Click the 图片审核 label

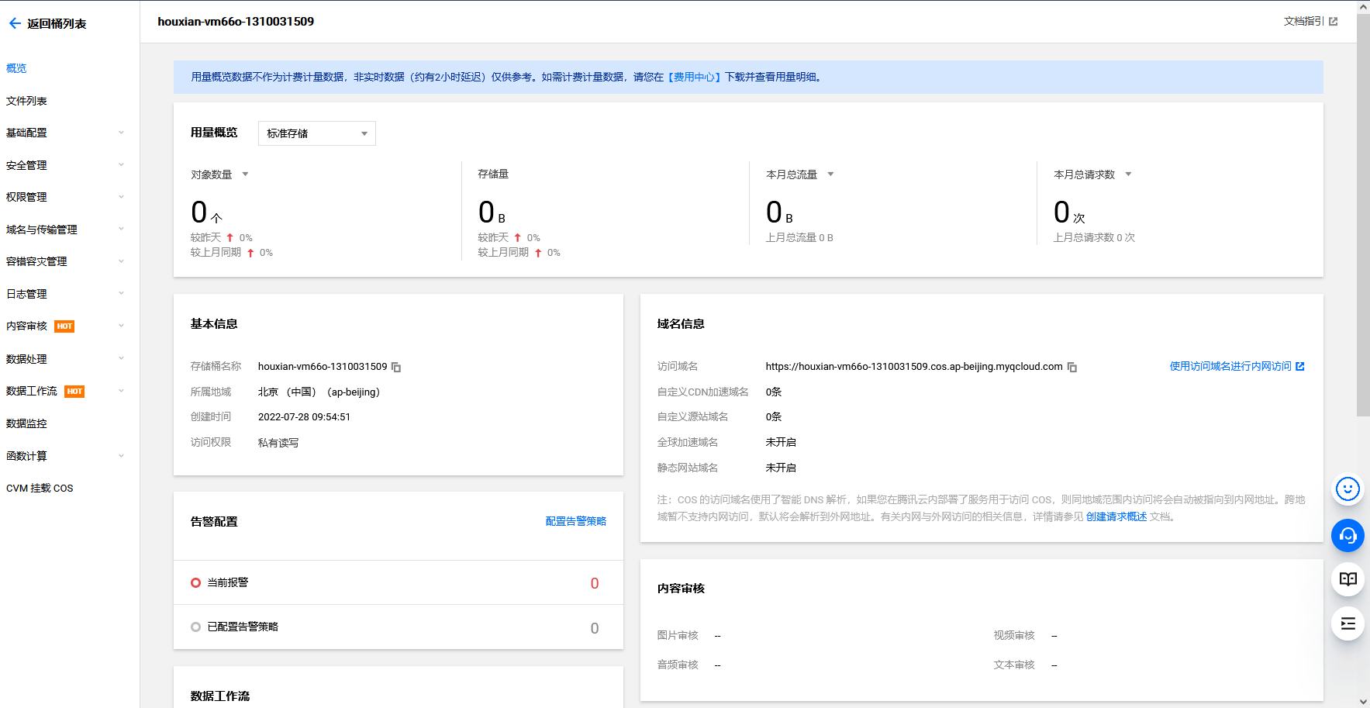tap(678, 636)
